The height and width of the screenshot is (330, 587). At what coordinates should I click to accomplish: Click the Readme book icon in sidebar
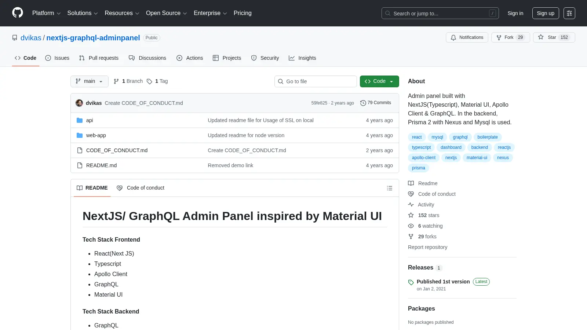(x=411, y=183)
